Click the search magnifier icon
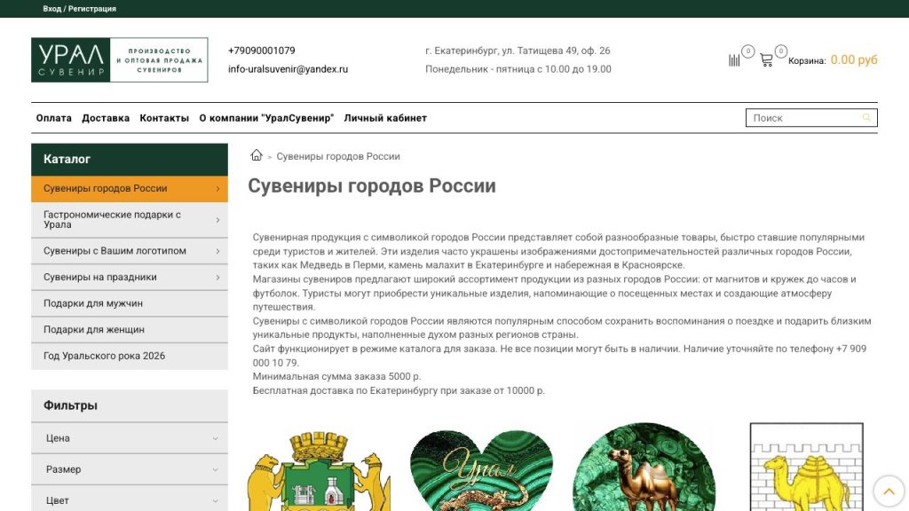Image resolution: width=909 pixels, height=511 pixels. click(866, 118)
